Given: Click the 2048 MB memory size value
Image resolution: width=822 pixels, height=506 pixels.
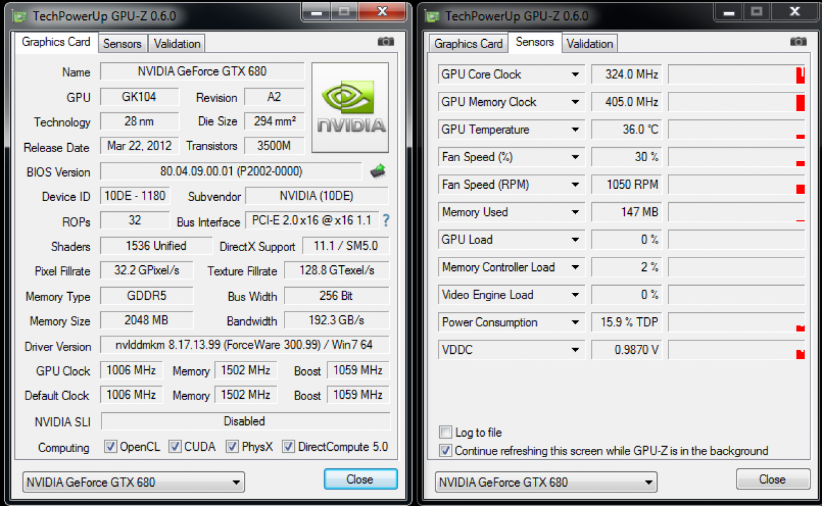Looking at the screenshot, I should coord(146,320).
